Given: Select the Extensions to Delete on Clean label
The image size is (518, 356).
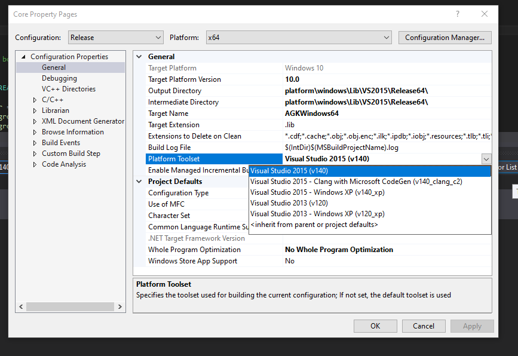Looking at the screenshot, I should tap(195, 136).
